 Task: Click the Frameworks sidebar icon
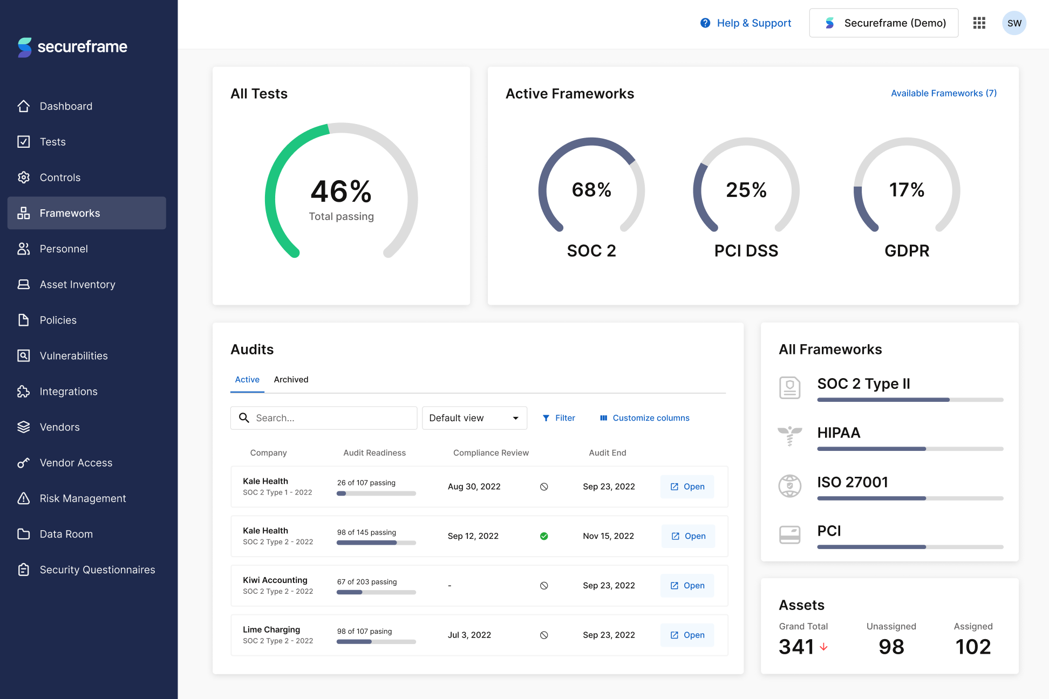(24, 213)
